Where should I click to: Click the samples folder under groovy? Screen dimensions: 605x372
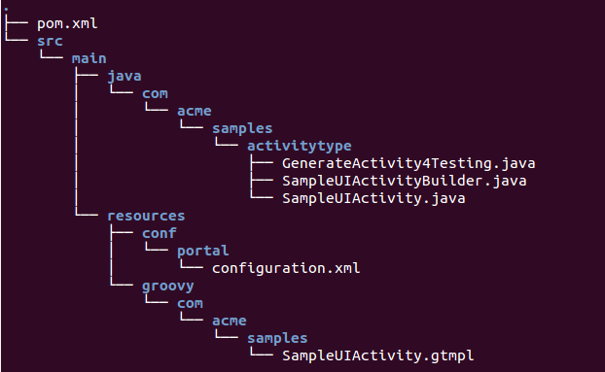point(277,339)
